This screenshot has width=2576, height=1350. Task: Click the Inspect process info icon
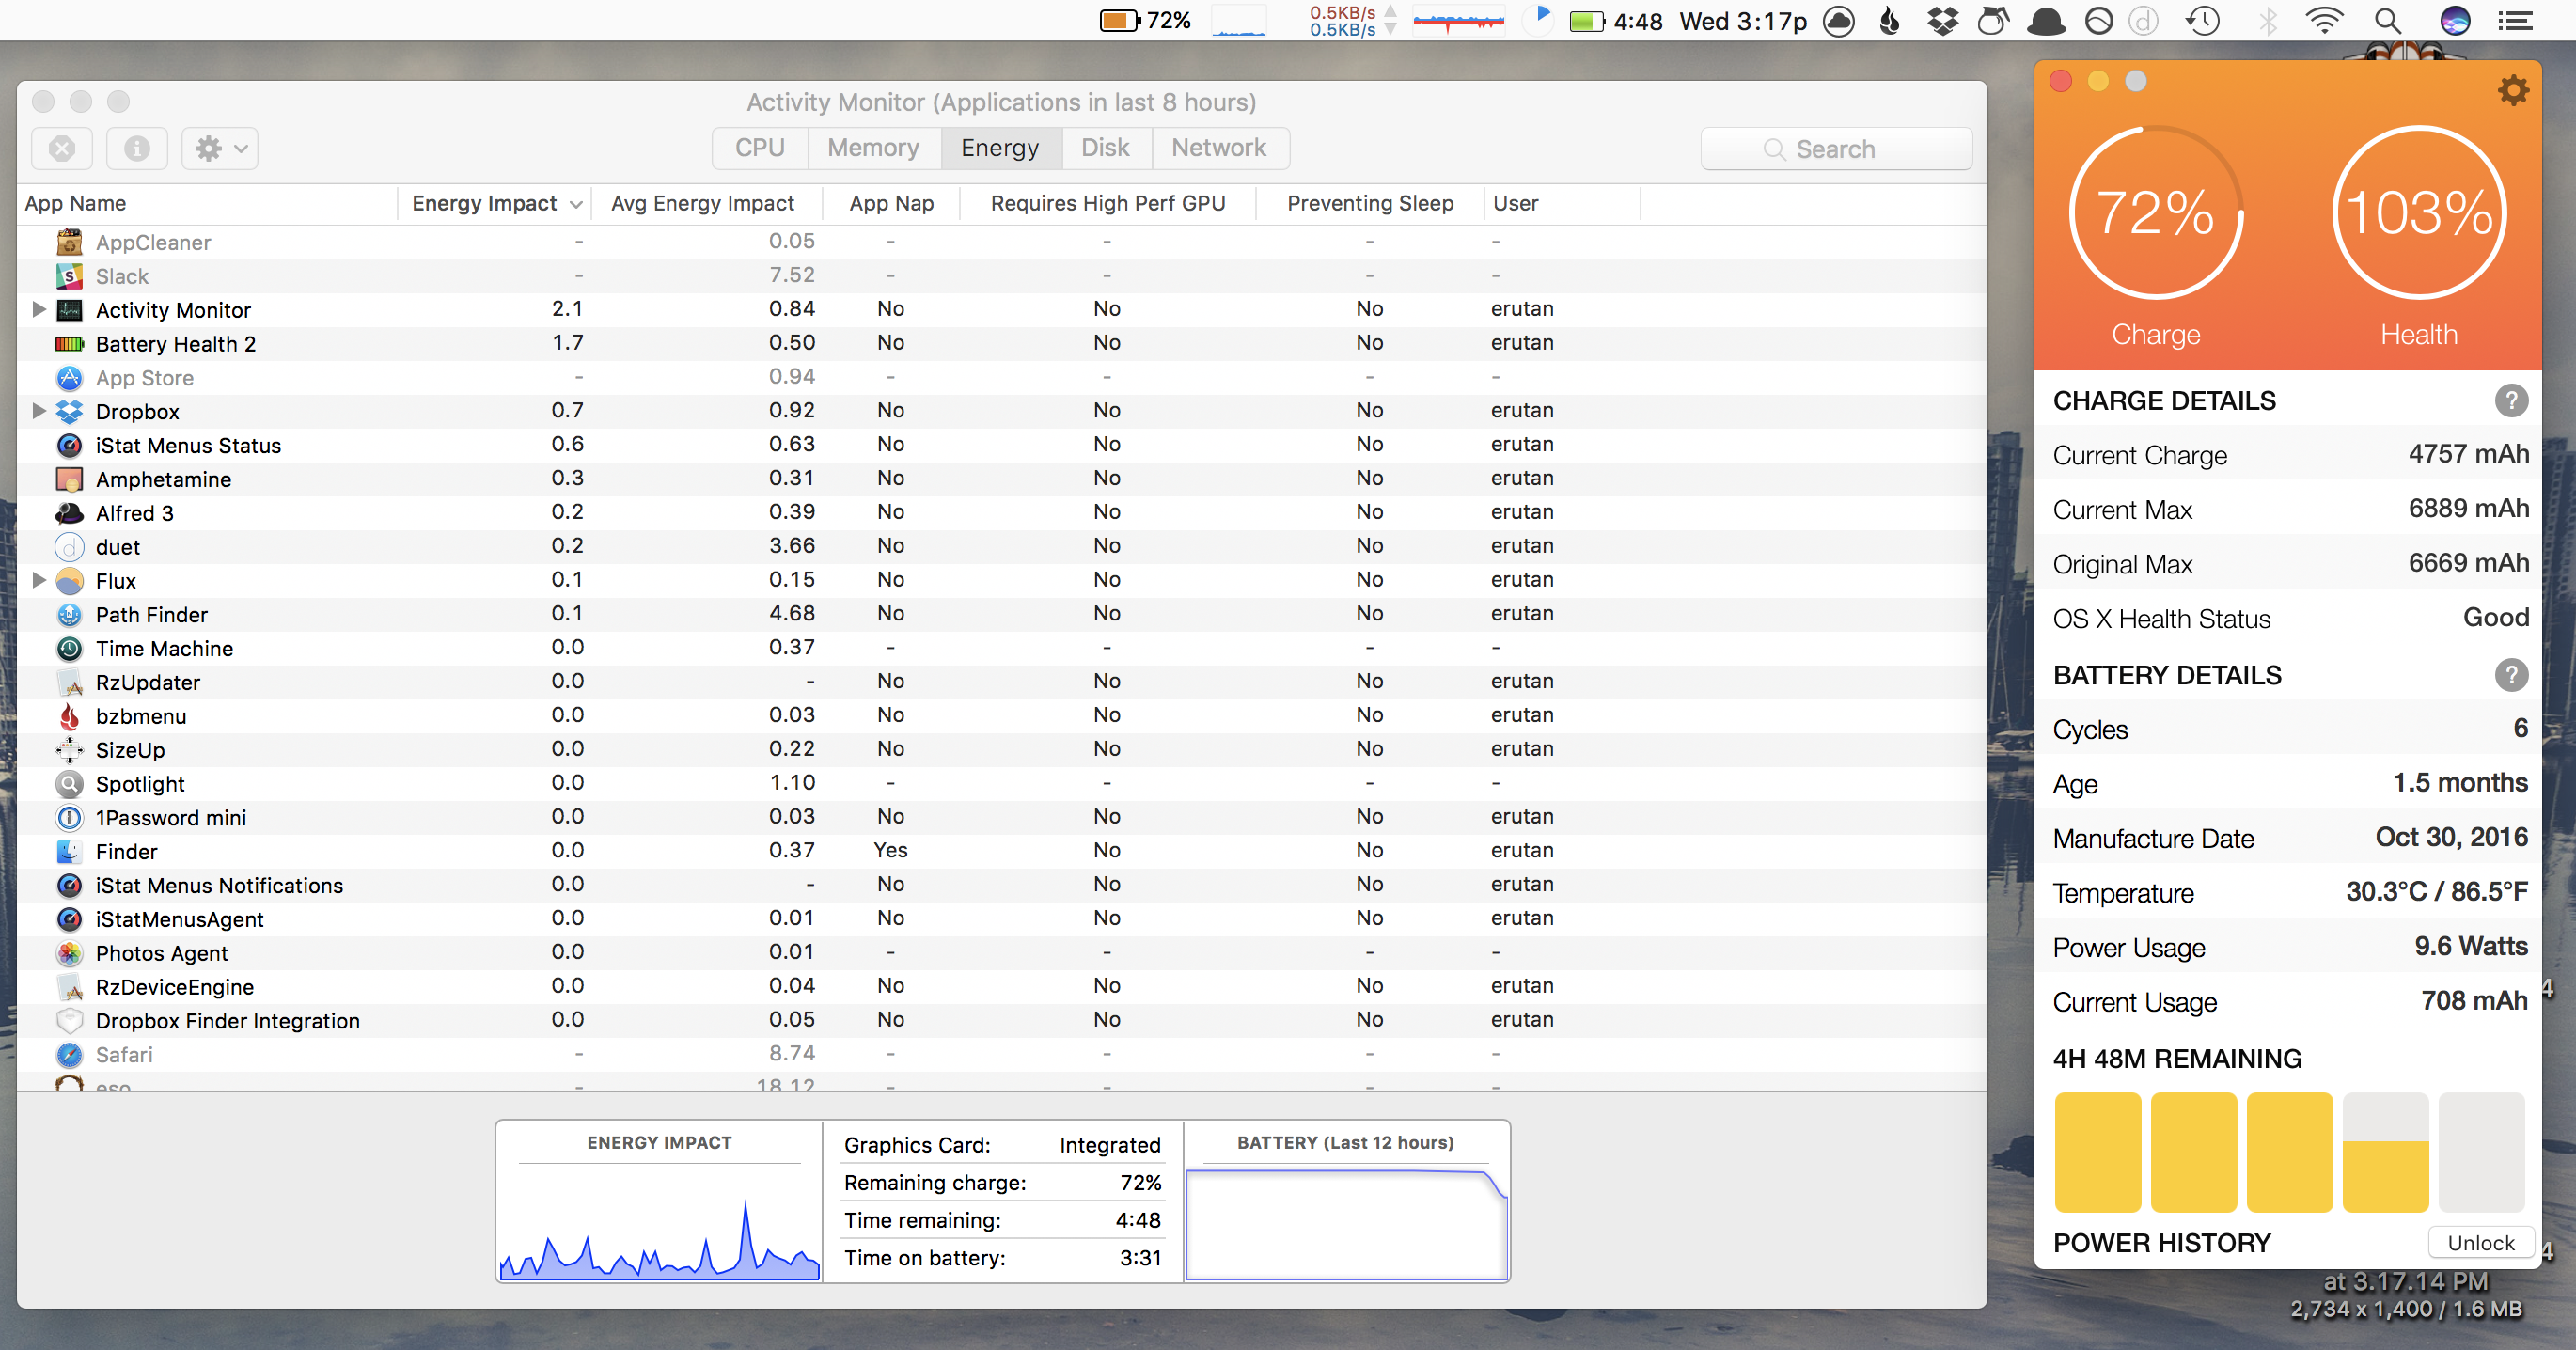tap(137, 149)
